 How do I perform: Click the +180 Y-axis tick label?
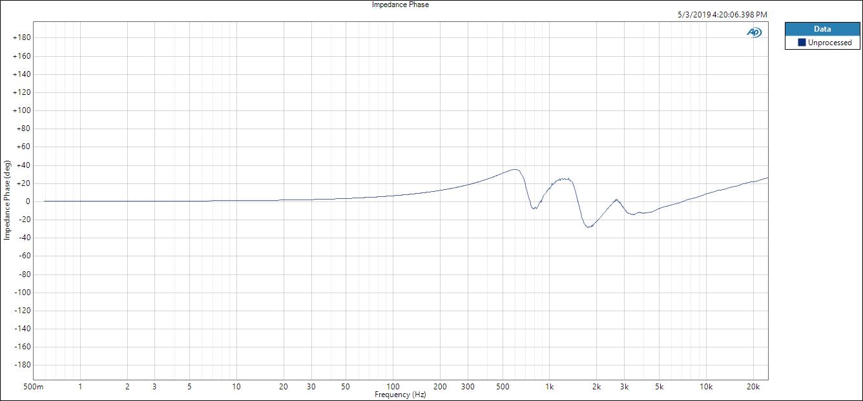(22, 37)
